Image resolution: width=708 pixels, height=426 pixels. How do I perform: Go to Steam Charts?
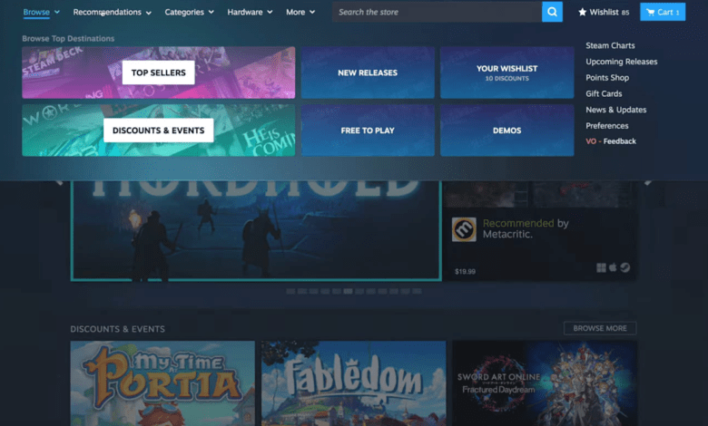(x=610, y=45)
